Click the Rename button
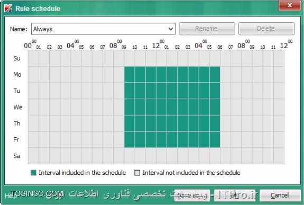 207,29
